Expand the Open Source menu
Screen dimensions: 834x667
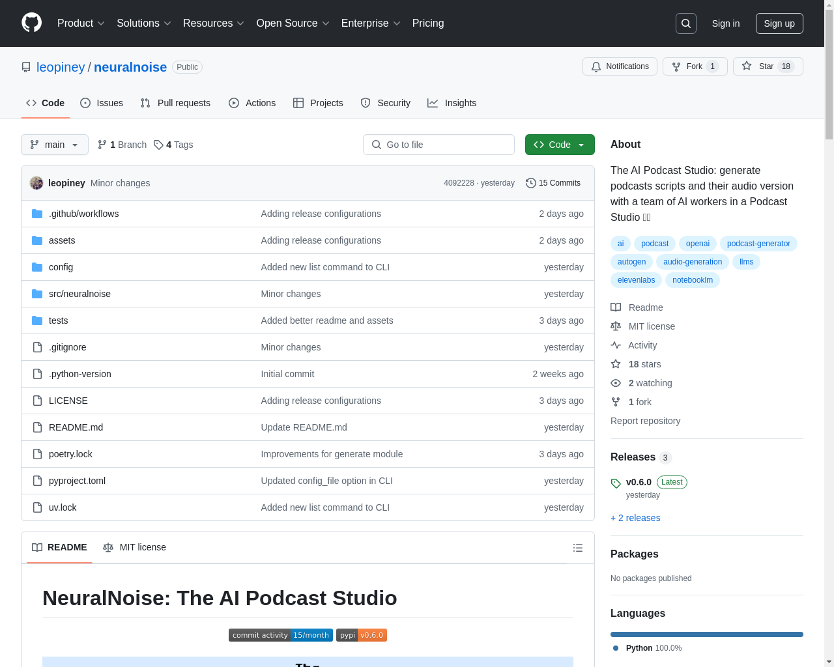[293, 23]
